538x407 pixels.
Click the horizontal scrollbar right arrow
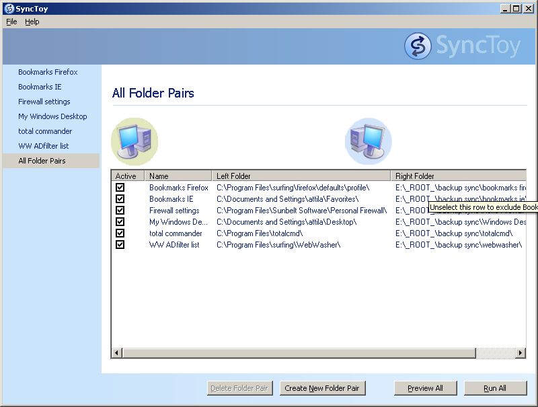[521, 353]
